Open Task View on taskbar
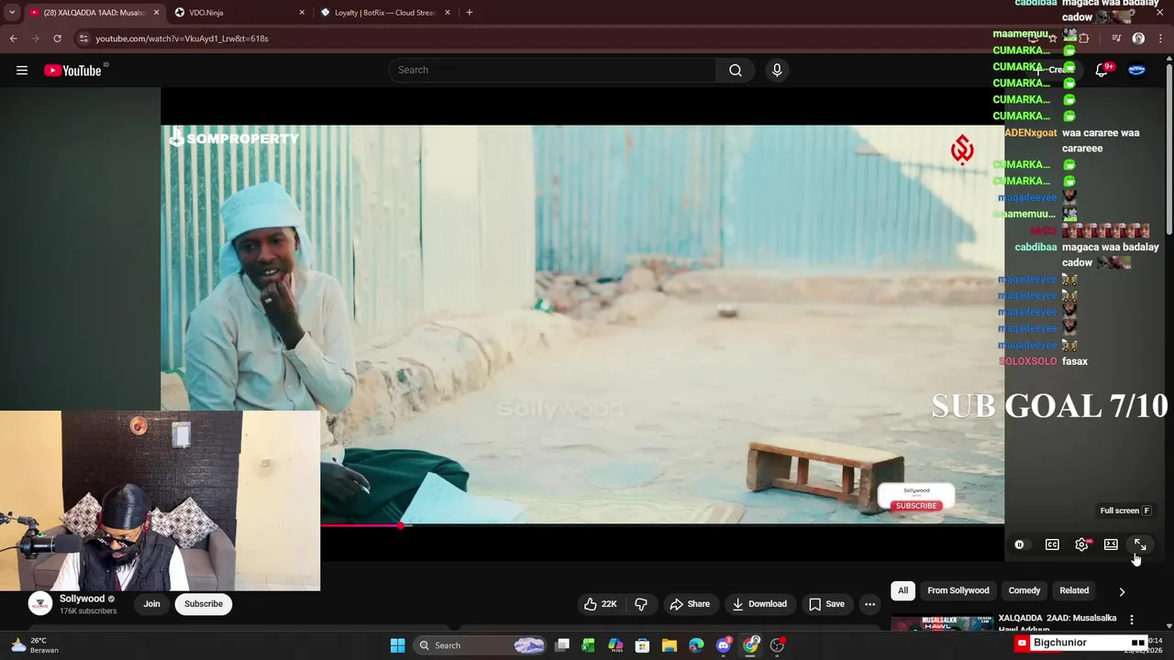1174x660 pixels. tap(562, 645)
